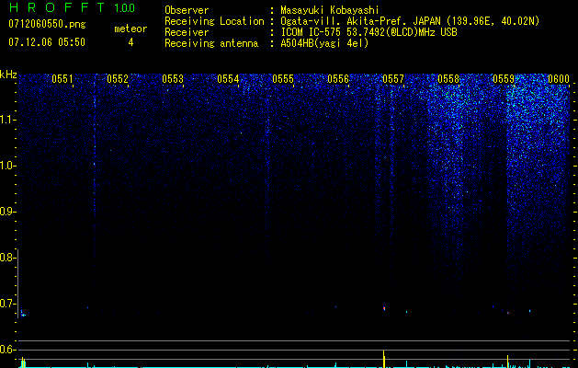The height and width of the screenshot is (368, 578).
Task: Click the 0558 time marker
Action: 448,79
